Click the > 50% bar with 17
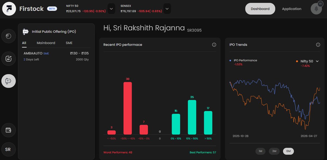Screen dimensions: 327x160 click(208, 123)
